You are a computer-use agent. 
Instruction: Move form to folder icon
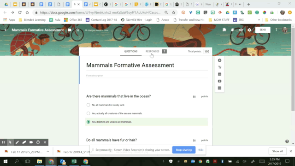[70, 30]
